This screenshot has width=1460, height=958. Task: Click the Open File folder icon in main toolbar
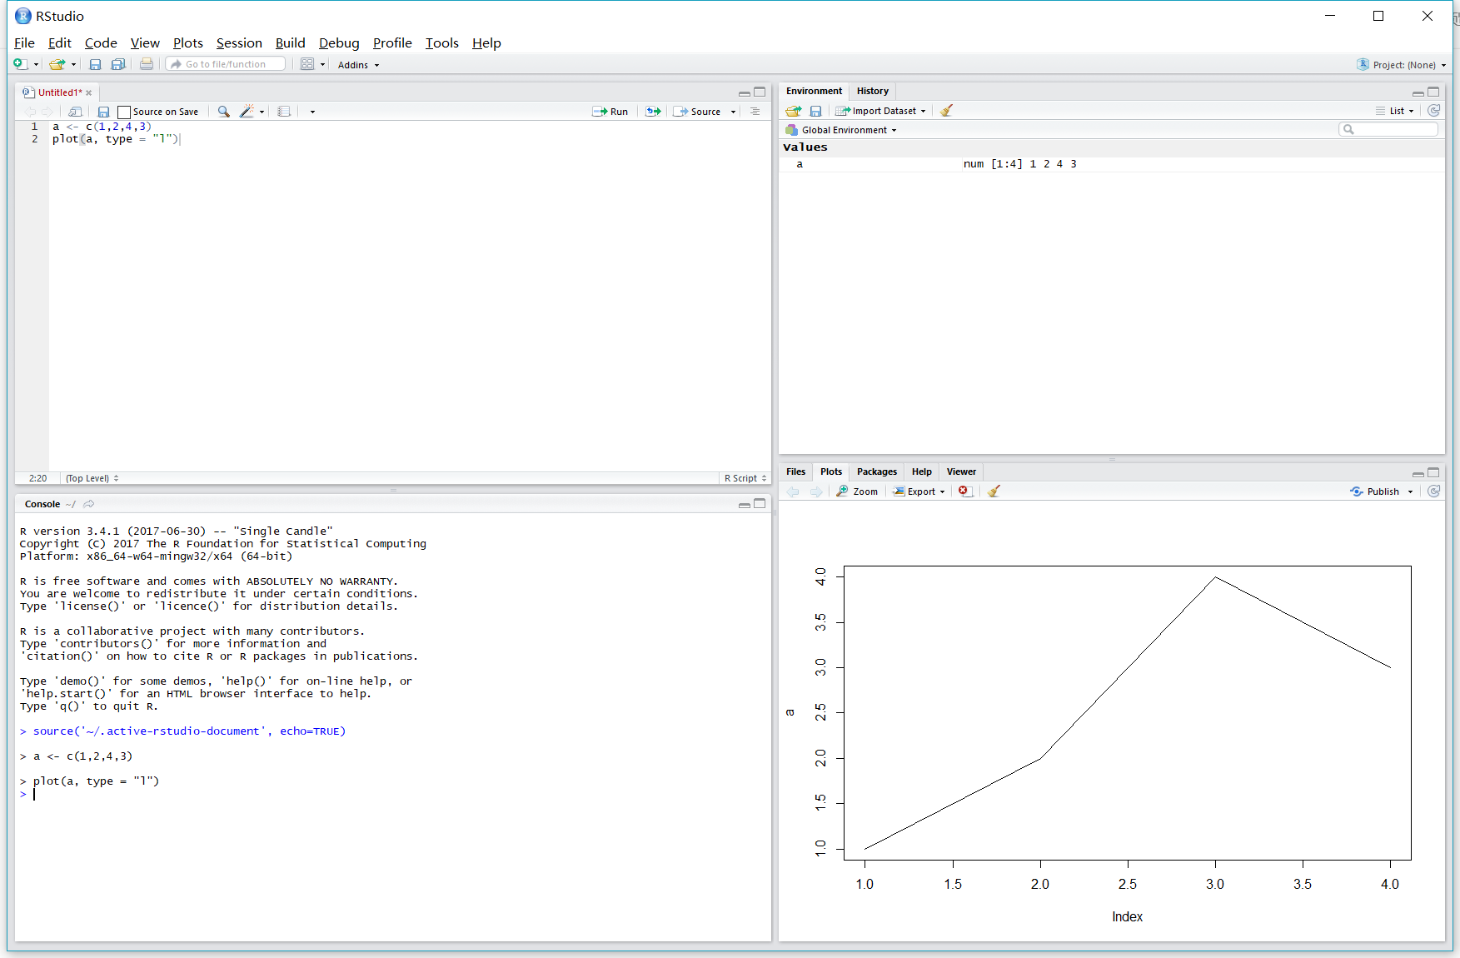point(57,64)
